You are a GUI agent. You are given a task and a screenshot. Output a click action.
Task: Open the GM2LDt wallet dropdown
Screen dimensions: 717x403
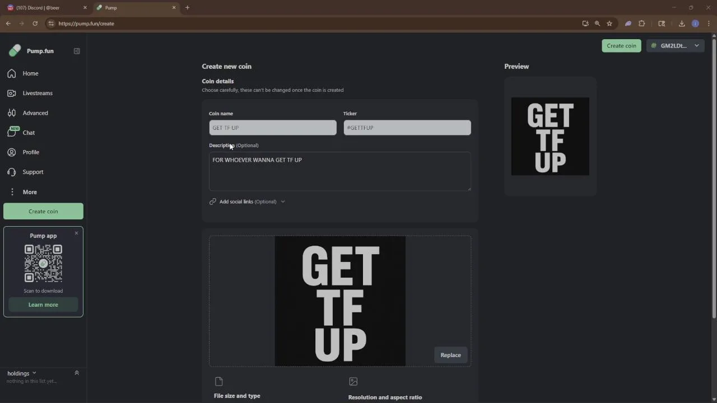click(x=675, y=46)
